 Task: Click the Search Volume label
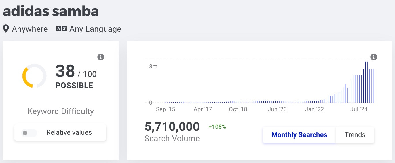click(x=172, y=139)
